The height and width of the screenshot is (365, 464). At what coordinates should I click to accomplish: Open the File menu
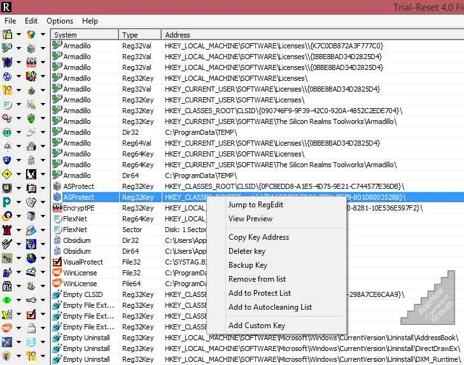coord(10,21)
